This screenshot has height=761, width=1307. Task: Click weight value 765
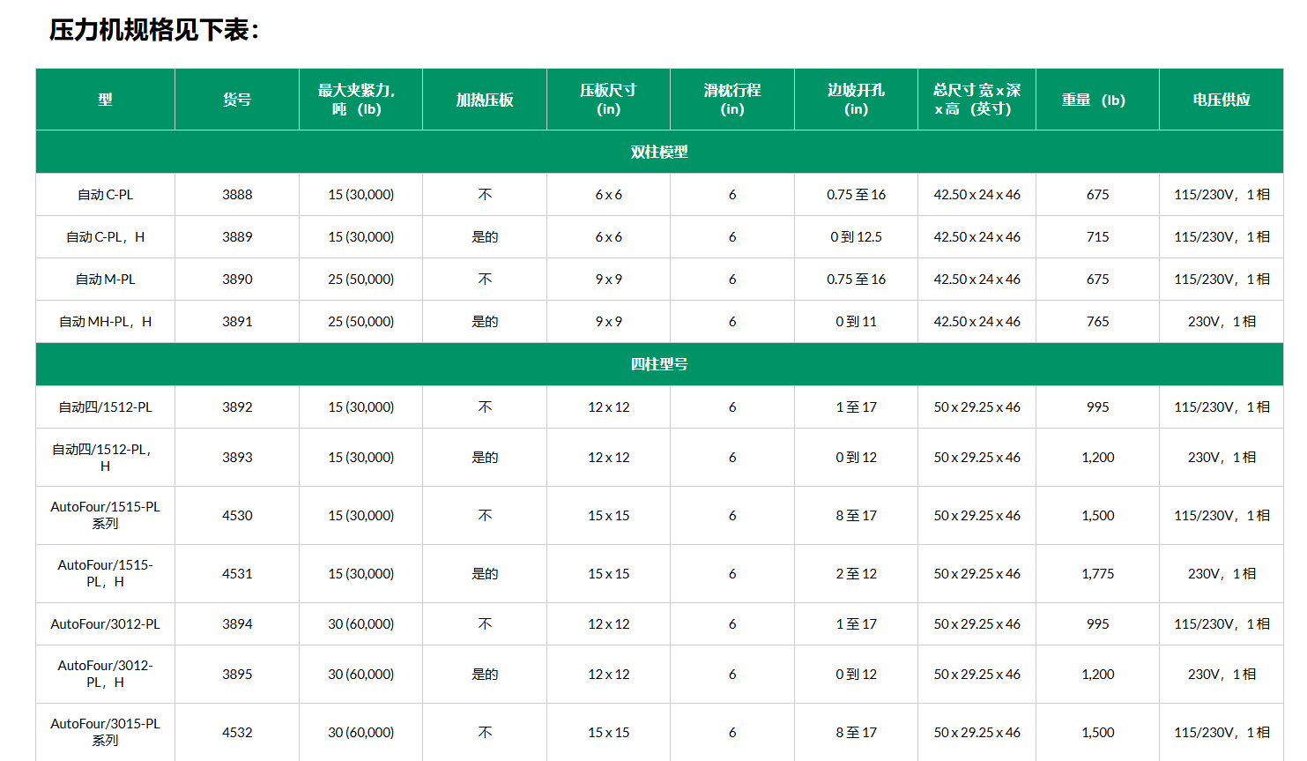pos(1097,322)
